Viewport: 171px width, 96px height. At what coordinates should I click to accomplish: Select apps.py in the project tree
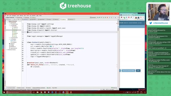click(x=15, y=32)
